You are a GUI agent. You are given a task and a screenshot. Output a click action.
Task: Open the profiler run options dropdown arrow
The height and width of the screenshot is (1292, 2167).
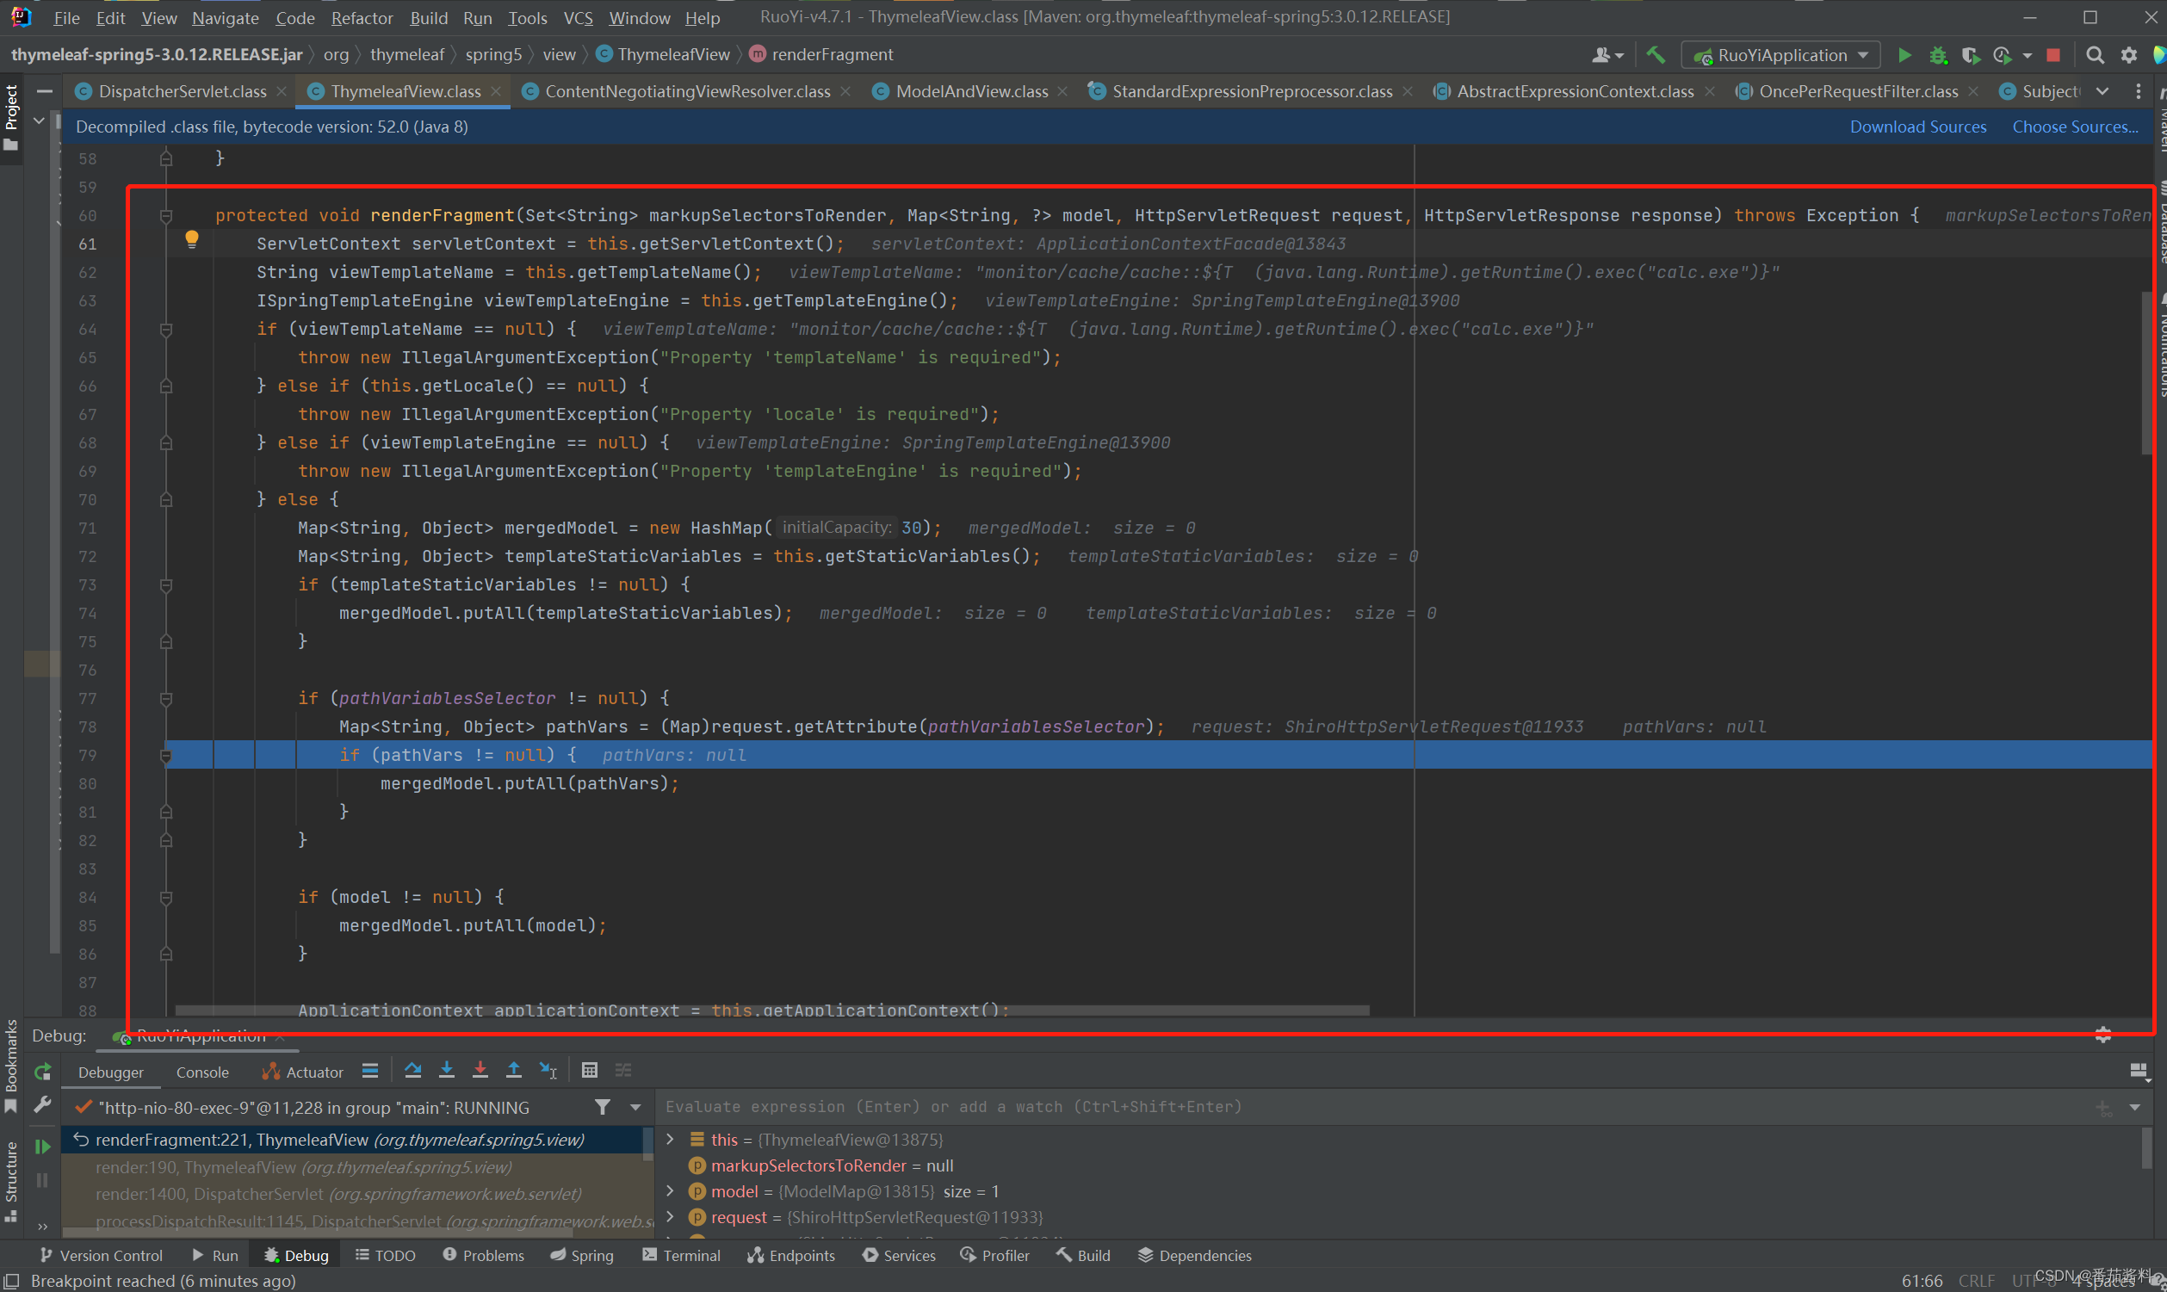tap(2027, 56)
